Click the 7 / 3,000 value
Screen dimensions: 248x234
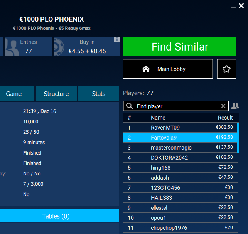[x=33, y=184]
